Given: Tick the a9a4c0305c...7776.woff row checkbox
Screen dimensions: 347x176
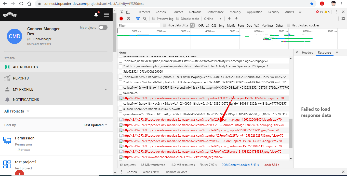Looking at the screenshot, I should click(x=121, y=109).
